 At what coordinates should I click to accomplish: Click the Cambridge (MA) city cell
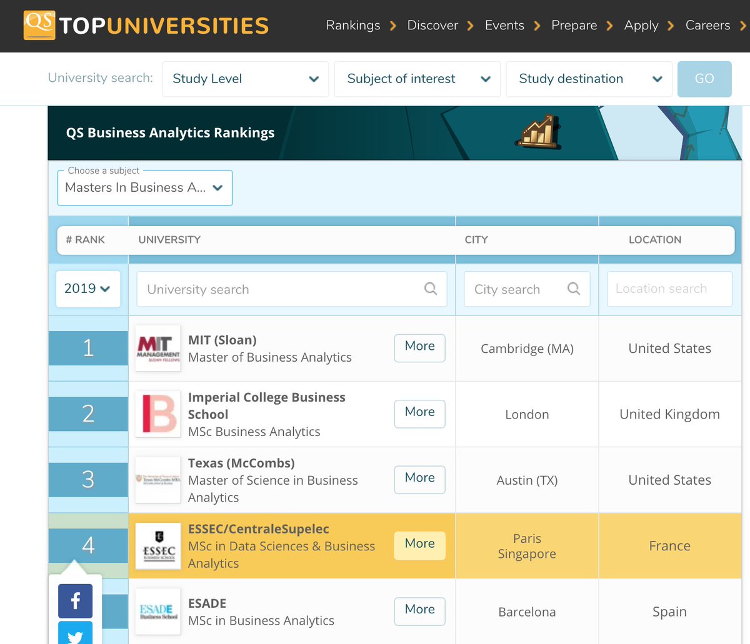527,349
